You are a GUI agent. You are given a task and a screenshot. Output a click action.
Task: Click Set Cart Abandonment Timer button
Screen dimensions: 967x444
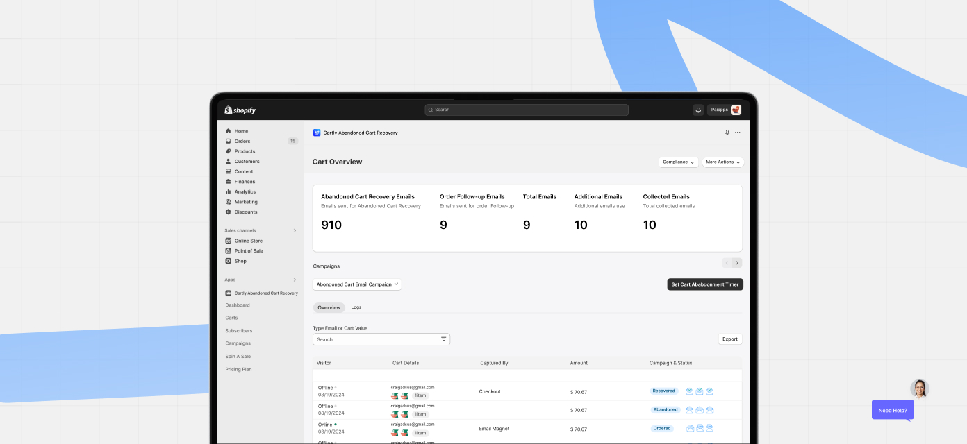[704, 284]
